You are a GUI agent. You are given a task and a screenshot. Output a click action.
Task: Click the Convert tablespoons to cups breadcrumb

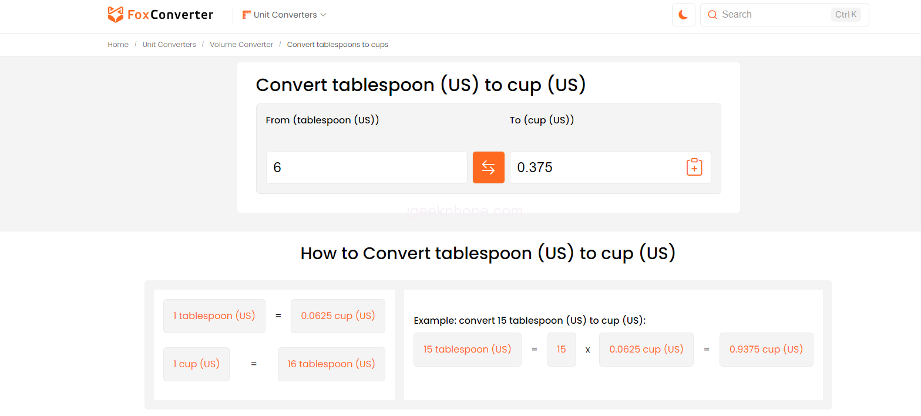coord(337,45)
